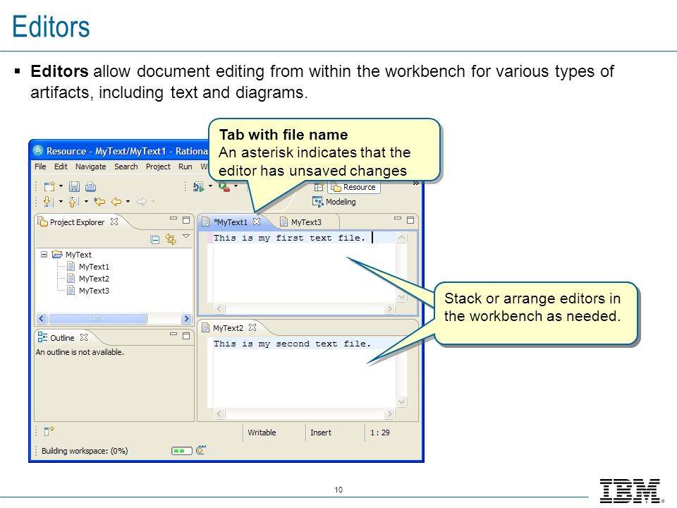
Task: Close the *MyText1 editor tab
Action: 257,222
